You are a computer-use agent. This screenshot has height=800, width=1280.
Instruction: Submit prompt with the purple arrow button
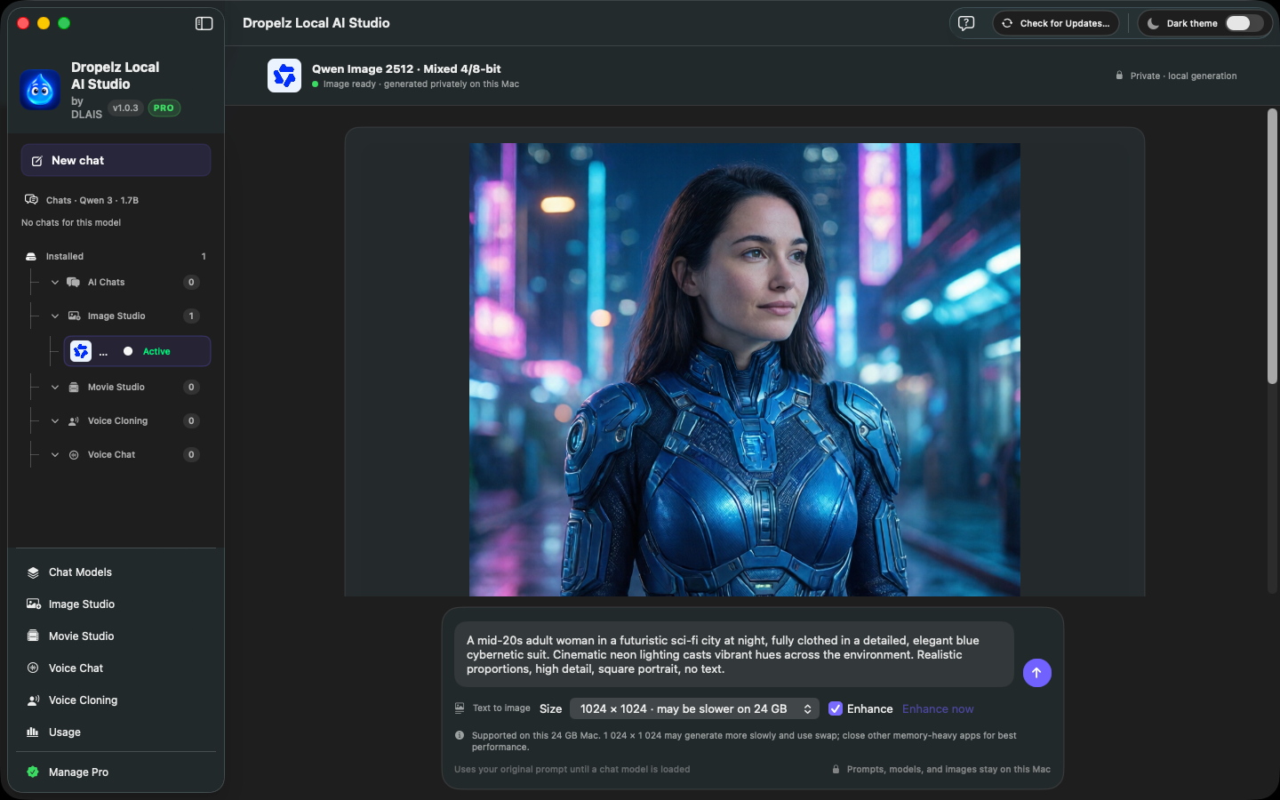pyautogui.click(x=1037, y=673)
